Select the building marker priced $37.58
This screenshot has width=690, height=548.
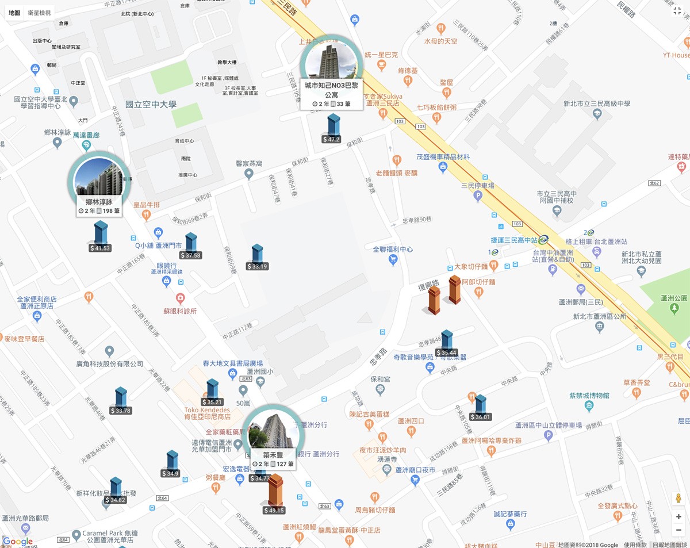pos(191,246)
